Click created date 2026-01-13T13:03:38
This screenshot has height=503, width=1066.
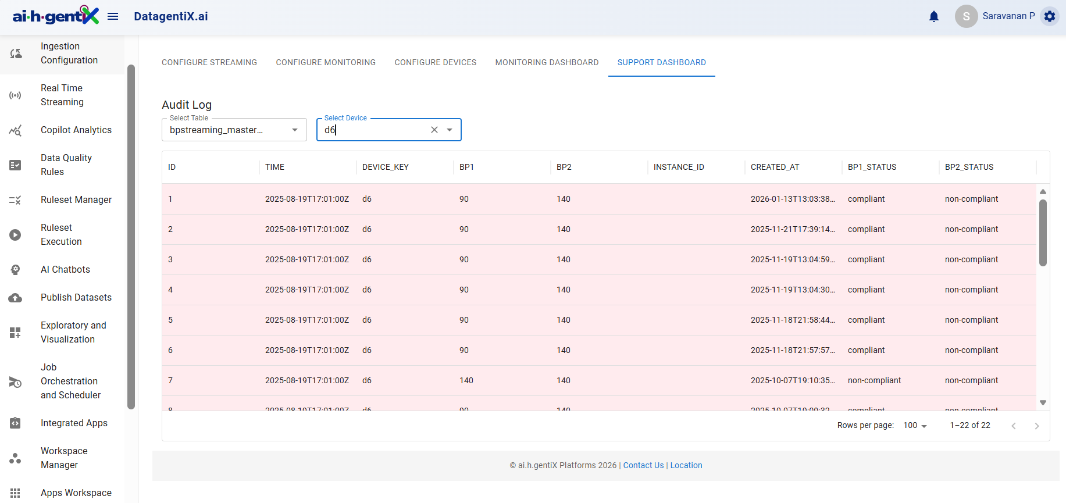[793, 199]
